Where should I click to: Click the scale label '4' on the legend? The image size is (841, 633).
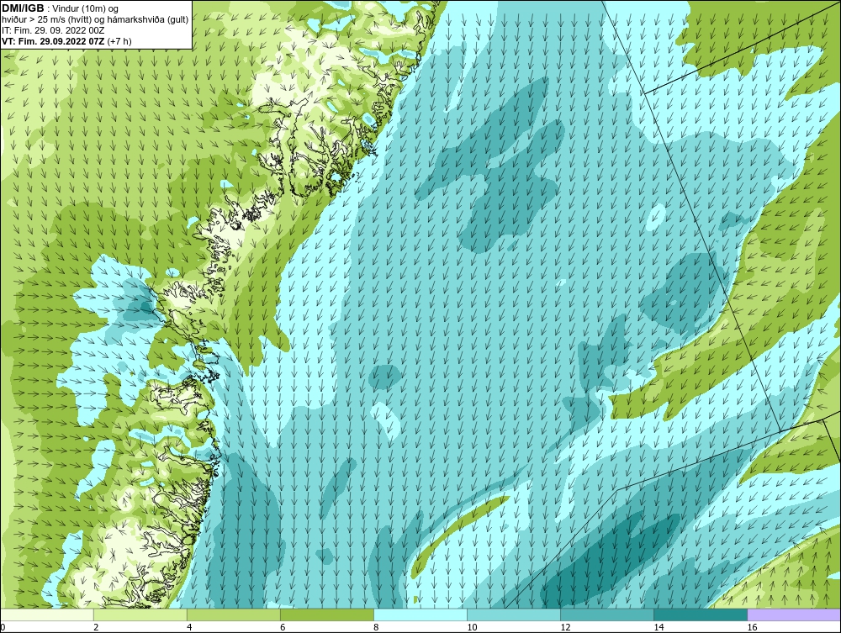pyautogui.click(x=189, y=628)
